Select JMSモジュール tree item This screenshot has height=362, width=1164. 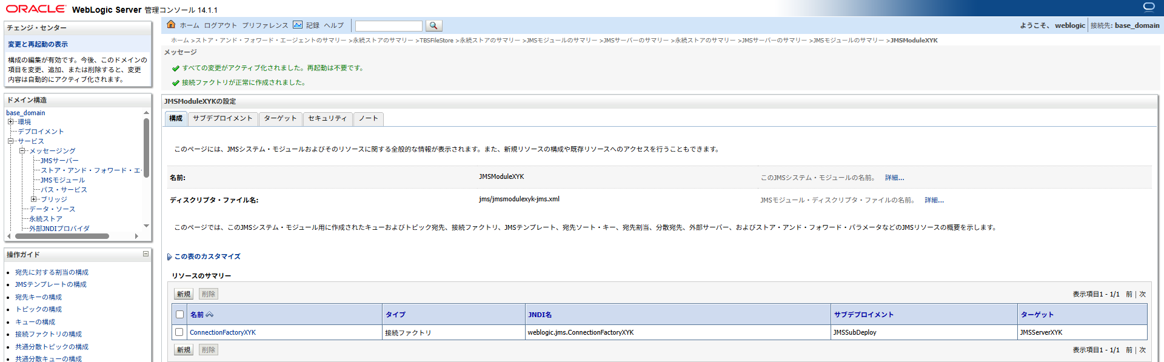[62, 180]
